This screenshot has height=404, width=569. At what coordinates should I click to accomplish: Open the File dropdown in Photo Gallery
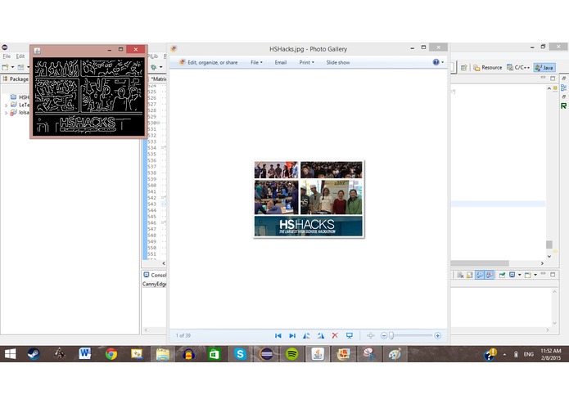pos(256,62)
